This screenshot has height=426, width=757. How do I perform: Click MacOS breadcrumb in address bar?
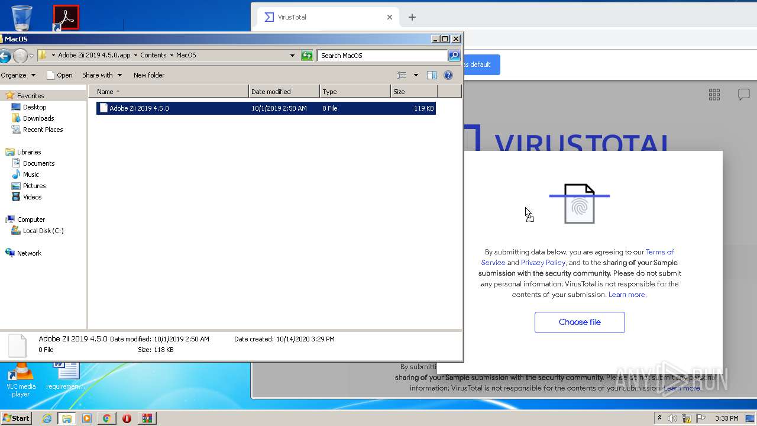point(186,55)
